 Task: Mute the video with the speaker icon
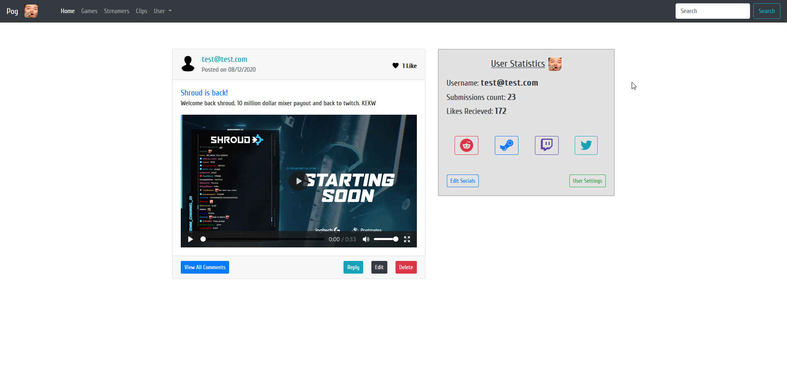[366, 239]
